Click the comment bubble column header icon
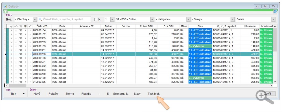This screenshot has width=282, height=112. point(25,26)
